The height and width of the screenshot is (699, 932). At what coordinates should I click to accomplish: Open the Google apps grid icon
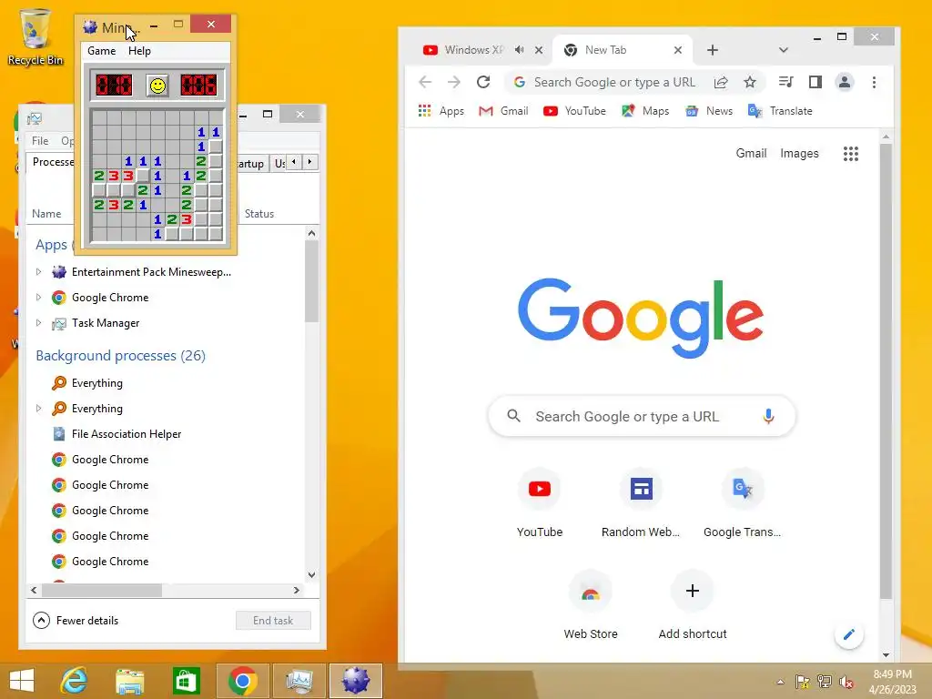coord(851,154)
